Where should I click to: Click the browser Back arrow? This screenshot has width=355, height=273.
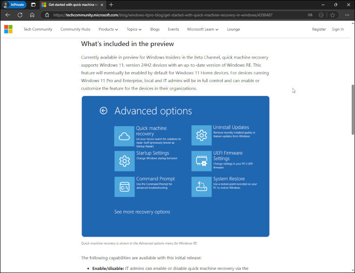pos(8,15)
